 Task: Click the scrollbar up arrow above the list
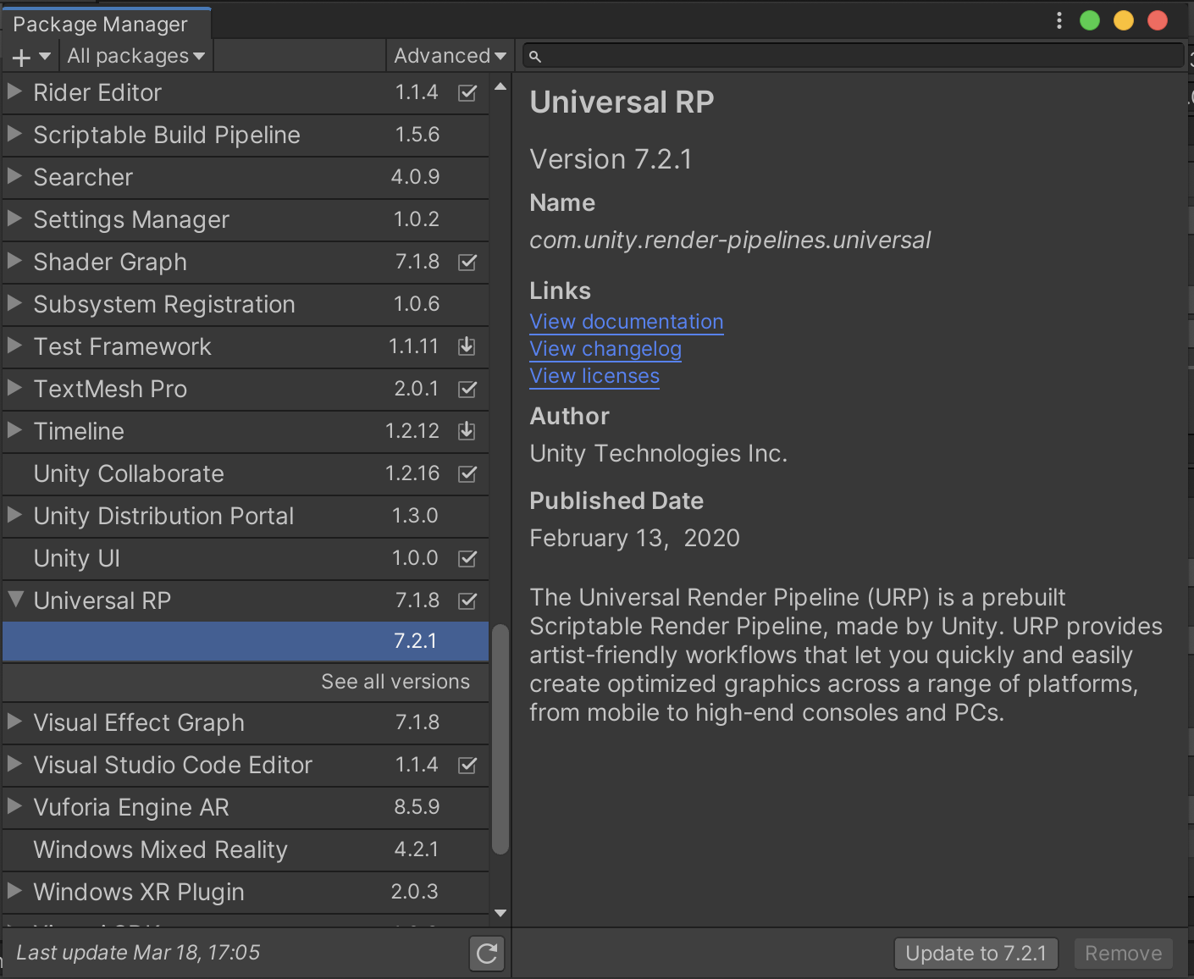click(500, 85)
